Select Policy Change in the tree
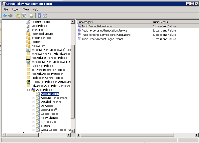 (x=49, y=118)
